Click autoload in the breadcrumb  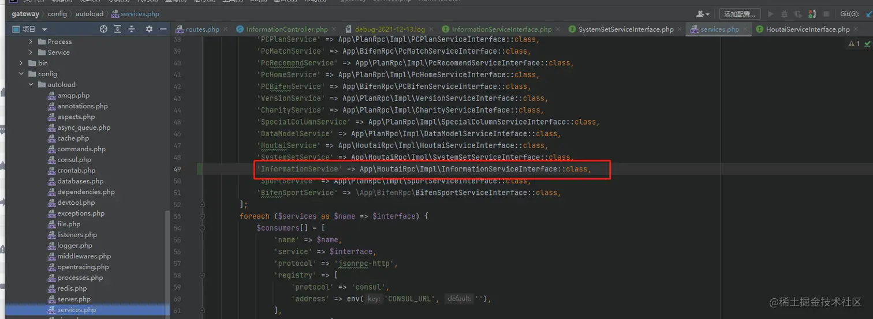click(x=88, y=14)
